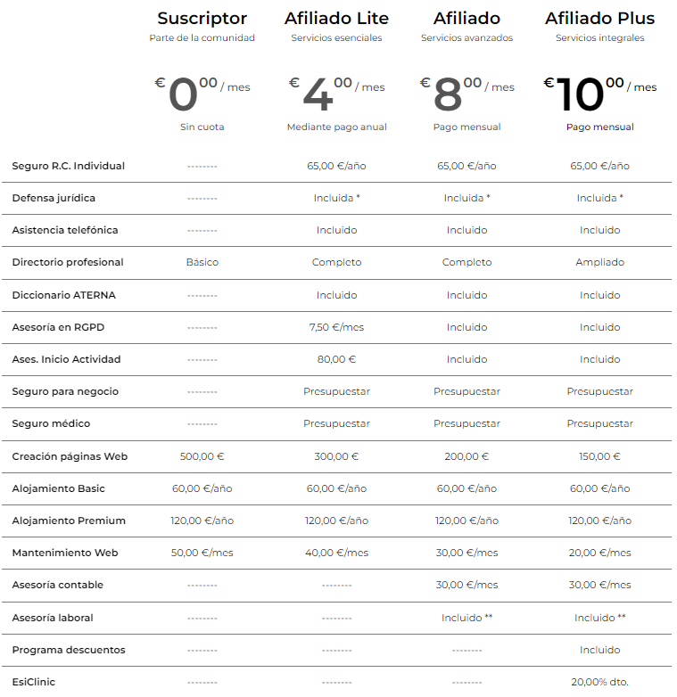
Task: Click 7,50 €/mes in Asesoría en RGPD row
Action: click(x=337, y=327)
